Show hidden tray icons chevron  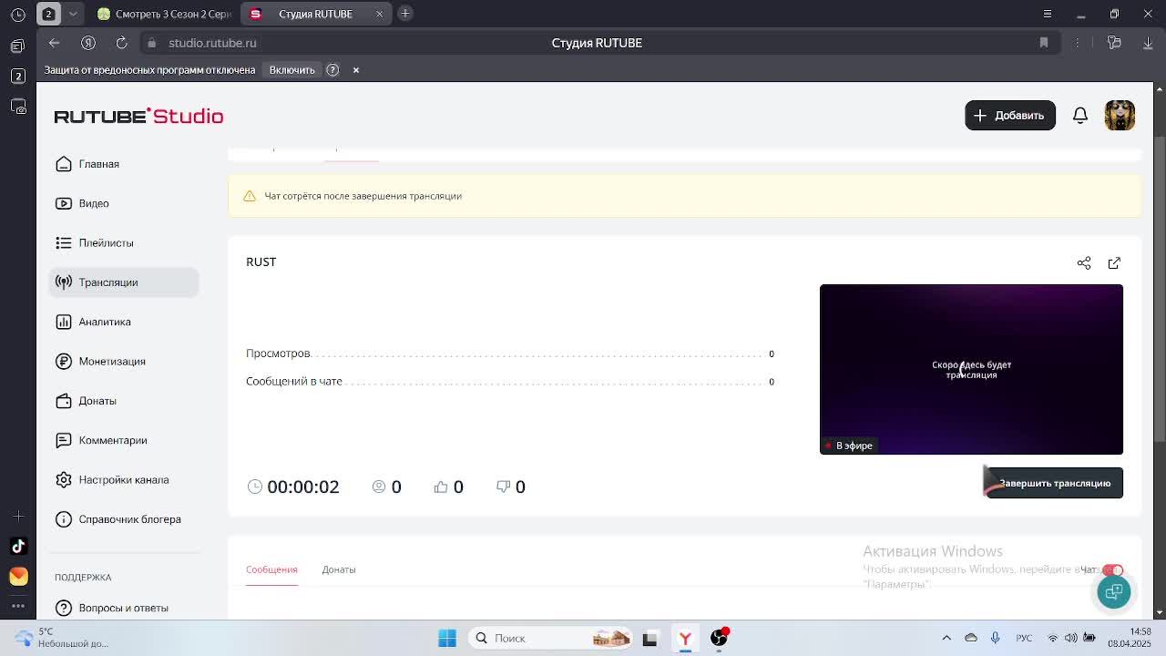click(x=946, y=638)
